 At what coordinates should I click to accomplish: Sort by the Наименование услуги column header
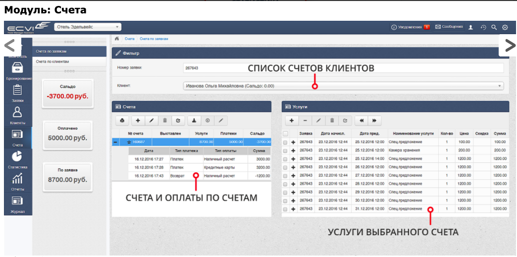pos(413,134)
